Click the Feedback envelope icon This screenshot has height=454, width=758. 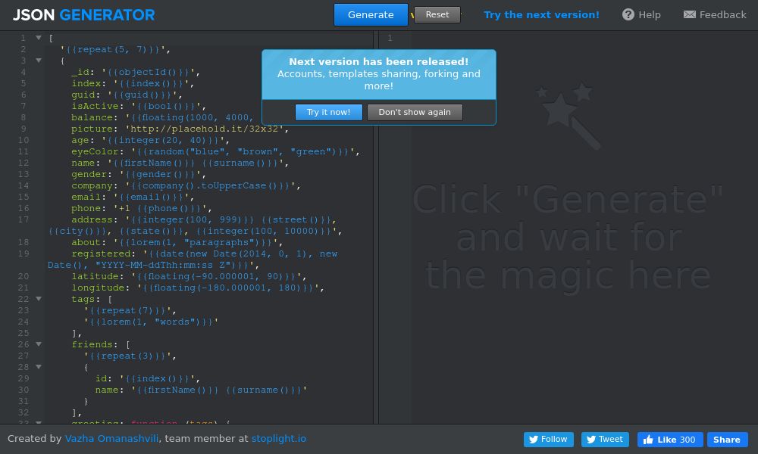coord(689,14)
